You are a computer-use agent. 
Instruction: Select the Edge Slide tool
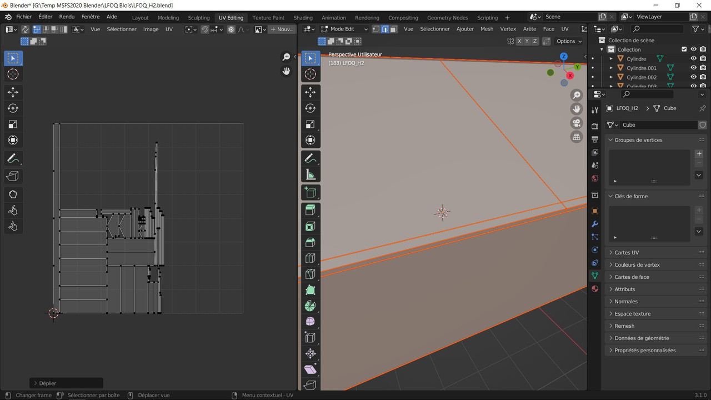[311, 337]
